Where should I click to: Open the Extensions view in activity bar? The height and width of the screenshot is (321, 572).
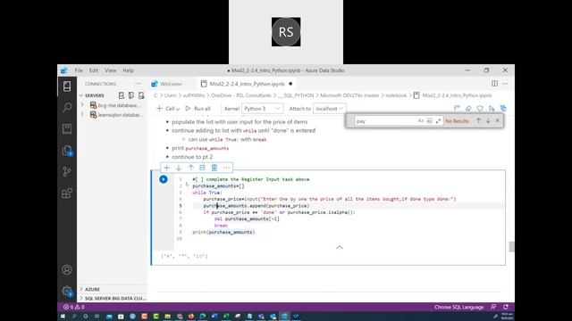tap(67, 193)
